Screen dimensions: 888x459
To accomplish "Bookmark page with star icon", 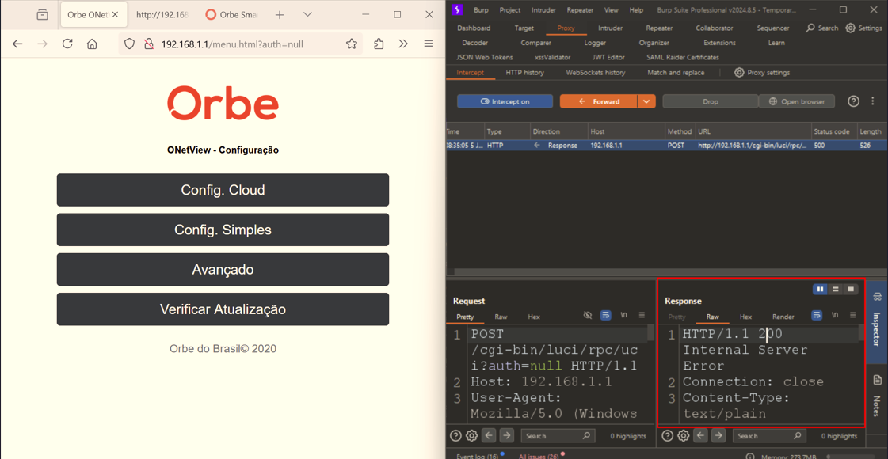I will (x=351, y=44).
